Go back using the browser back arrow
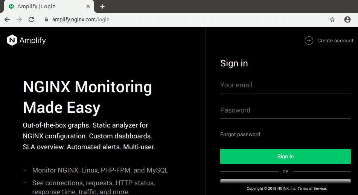The height and width of the screenshot is (195, 358). [x=7, y=19]
